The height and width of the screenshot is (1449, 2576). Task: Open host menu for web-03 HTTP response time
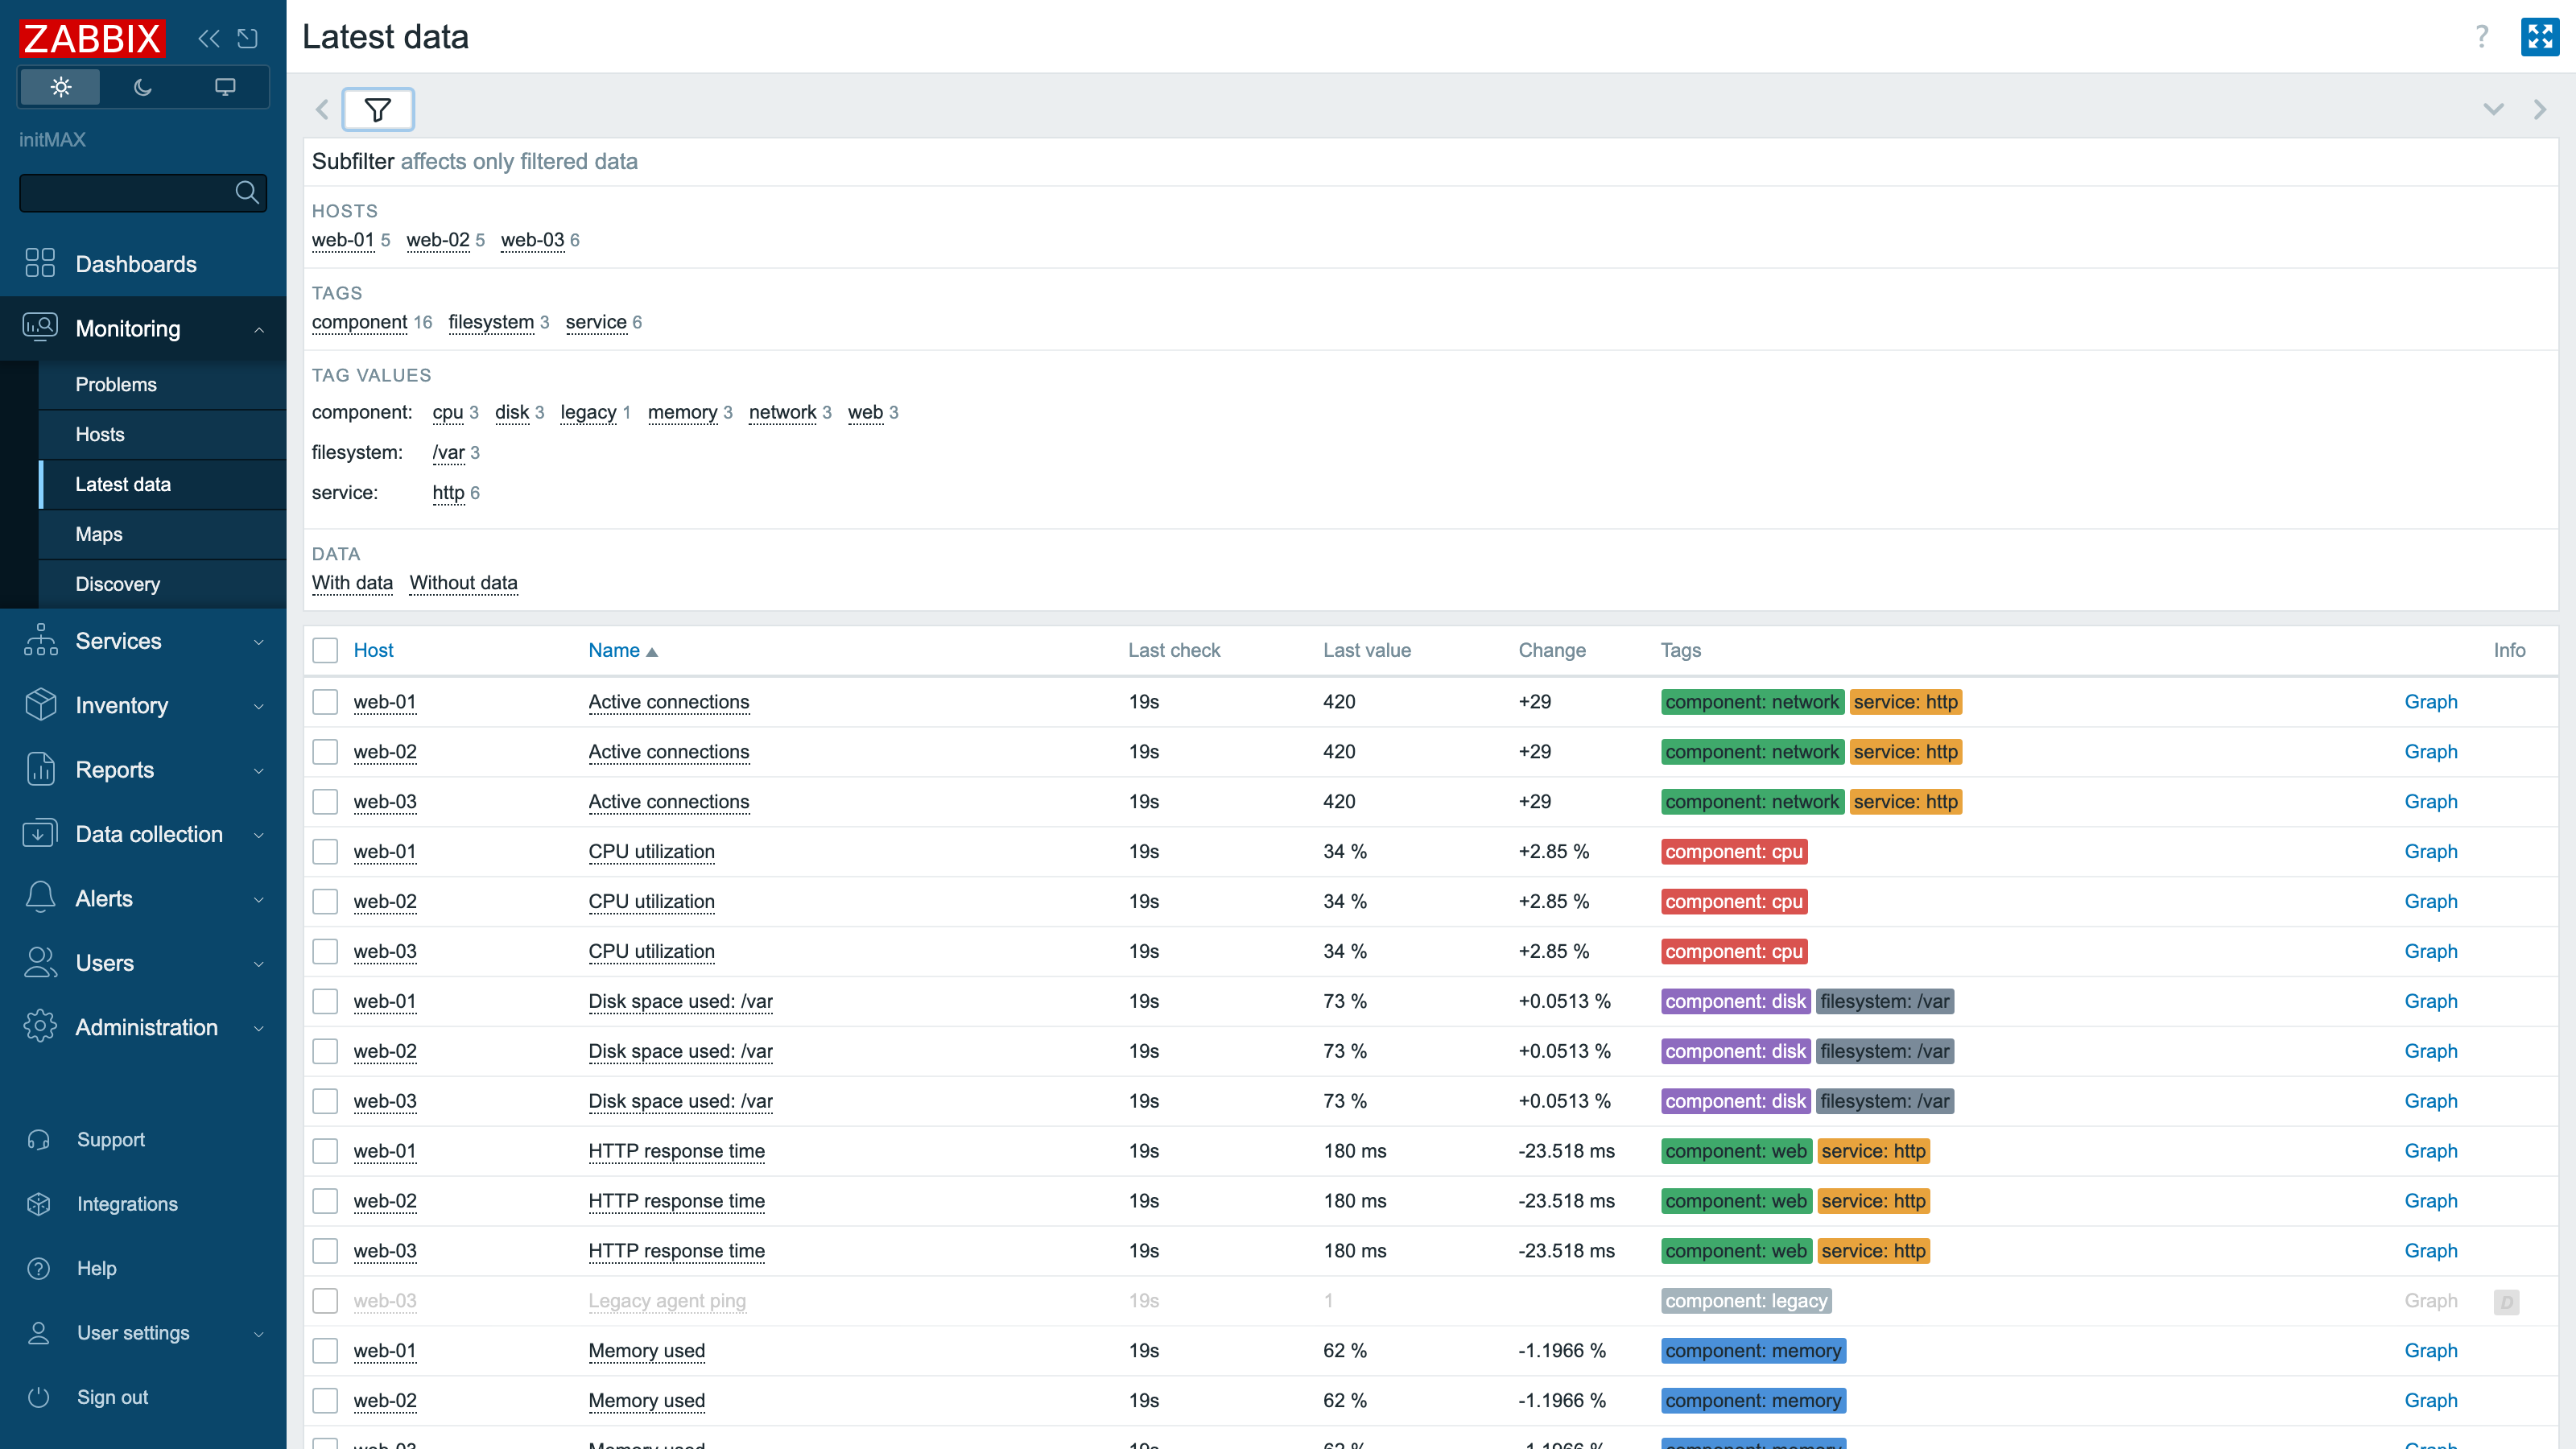(x=385, y=1251)
